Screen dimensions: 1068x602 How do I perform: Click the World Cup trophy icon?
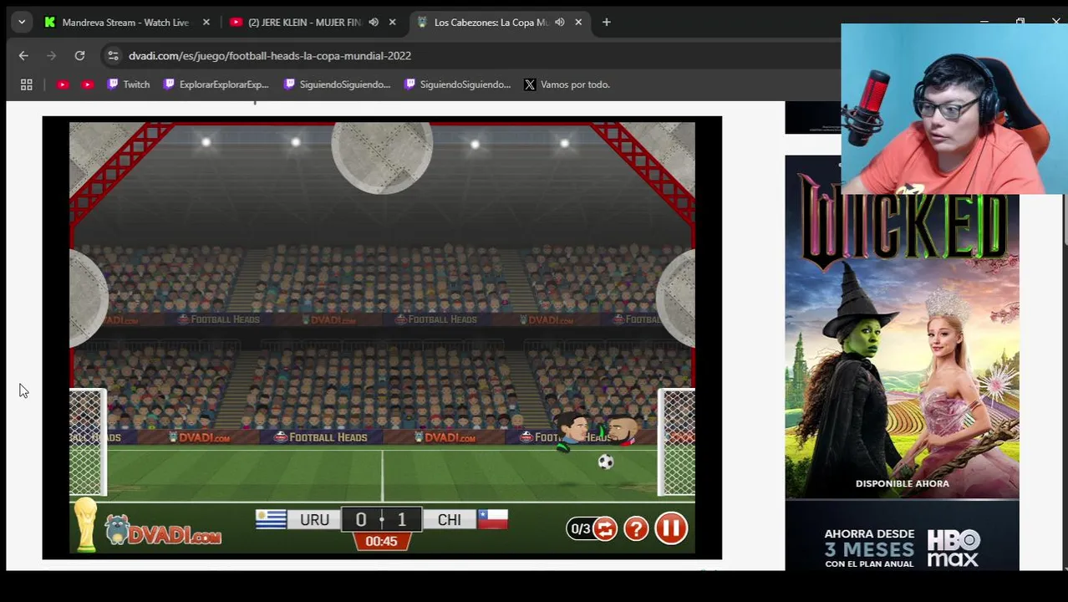point(85,525)
